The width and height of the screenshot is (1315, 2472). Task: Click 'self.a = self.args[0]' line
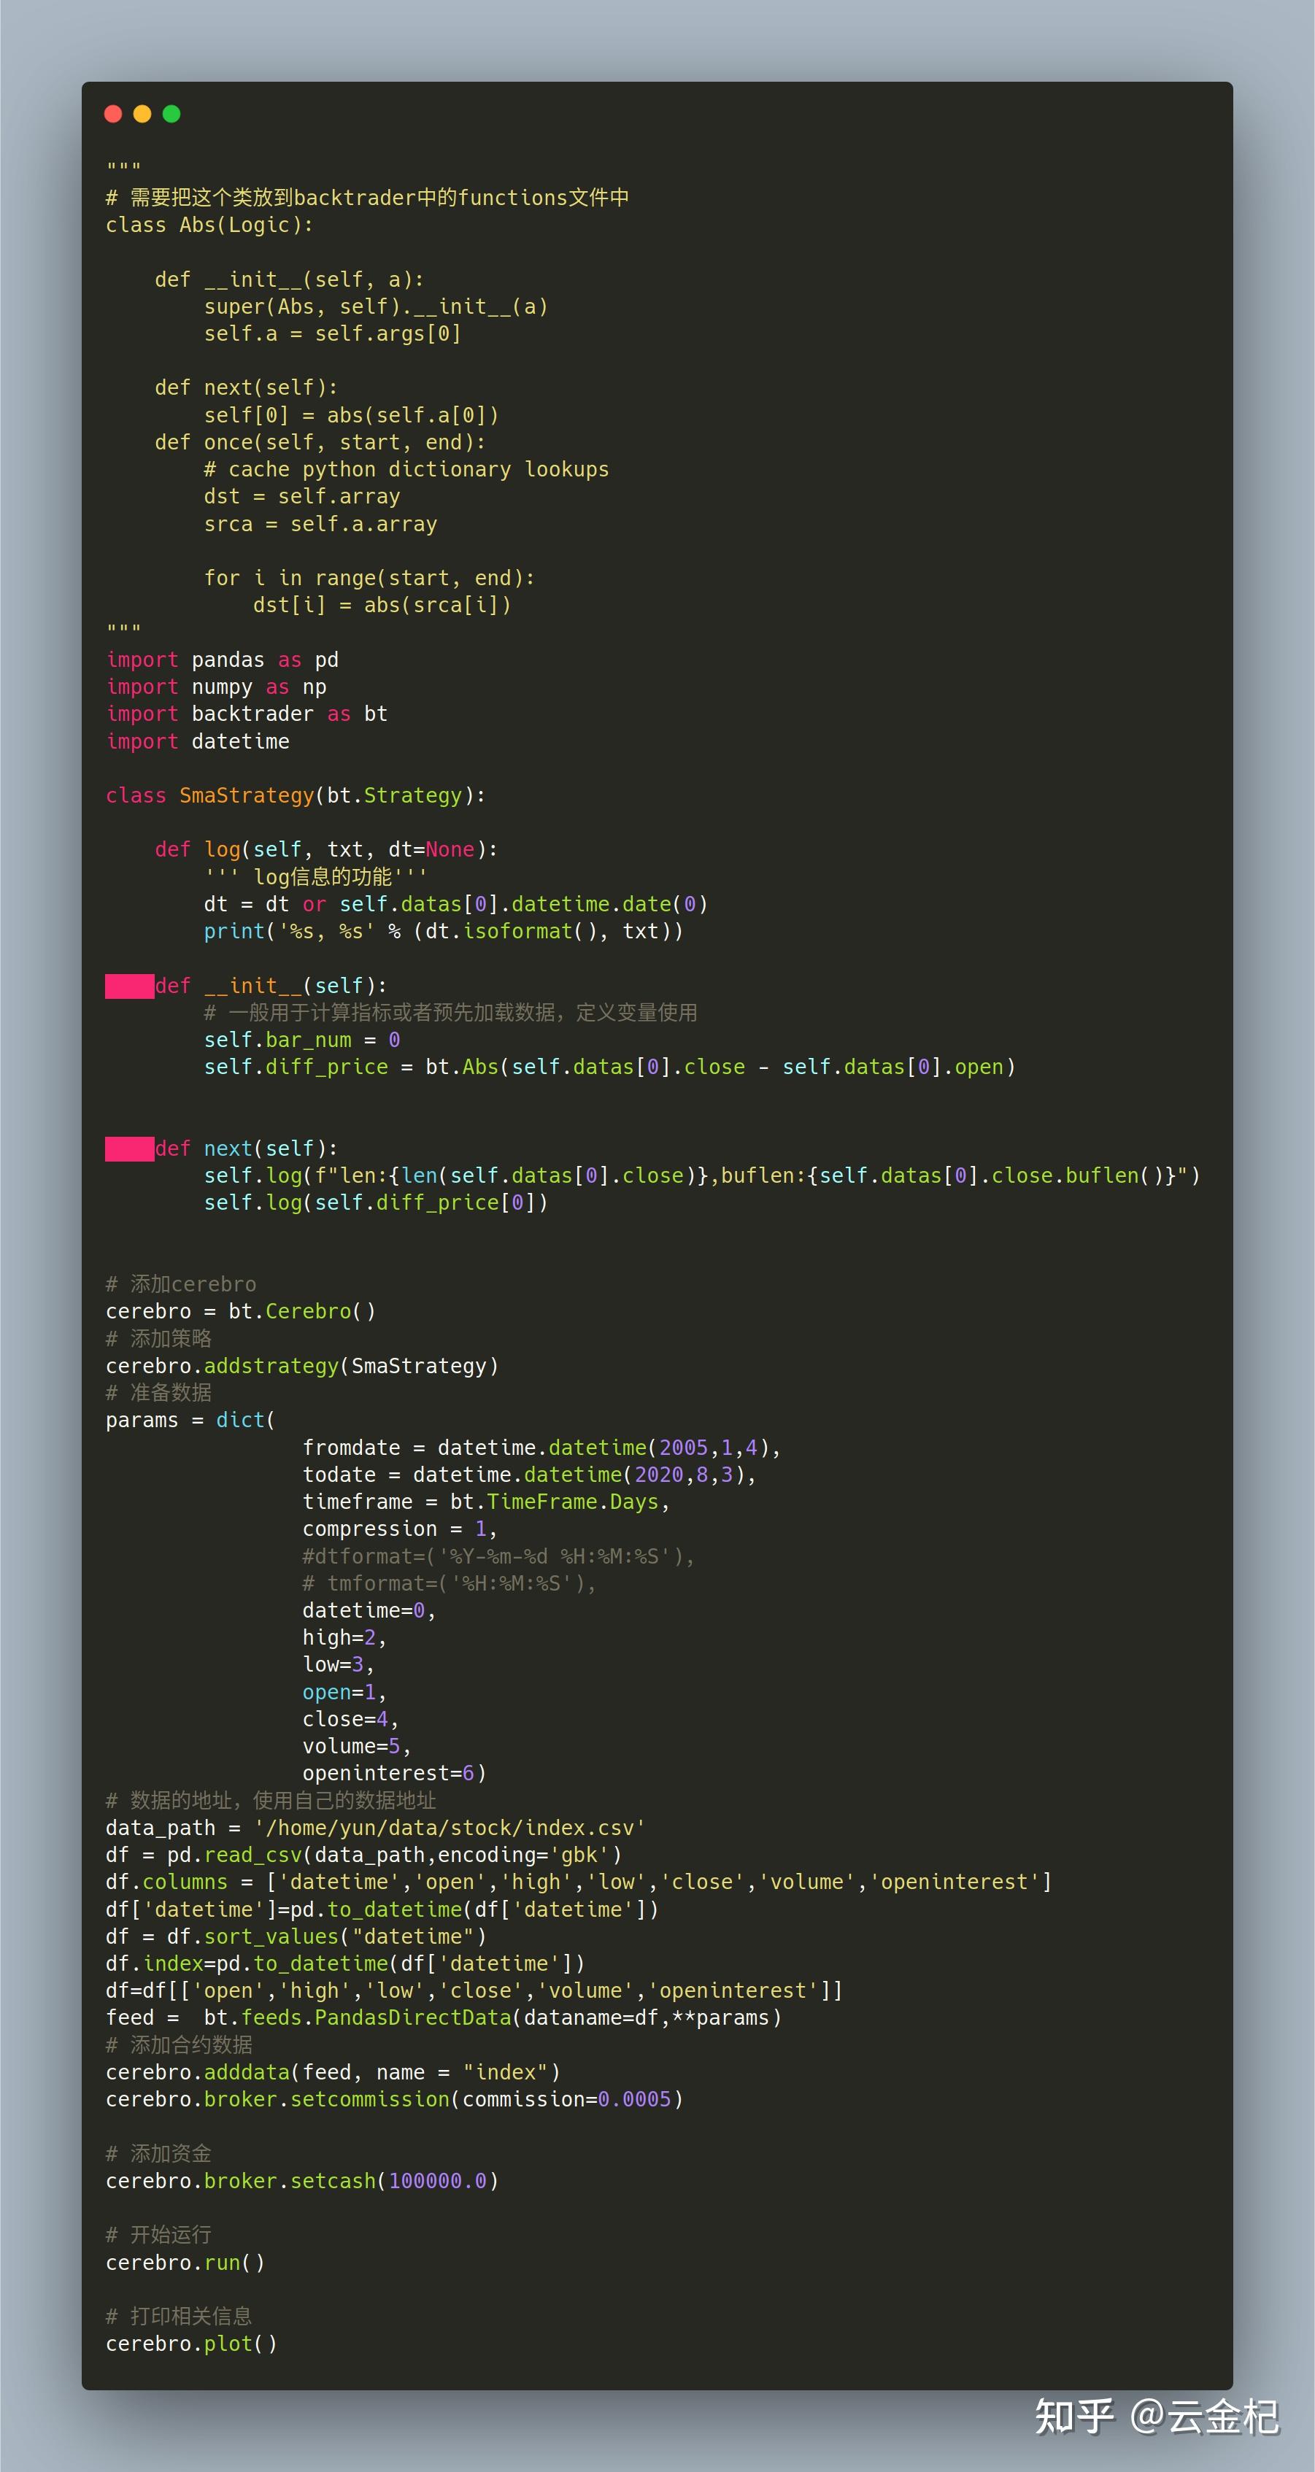click(x=333, y=333)
